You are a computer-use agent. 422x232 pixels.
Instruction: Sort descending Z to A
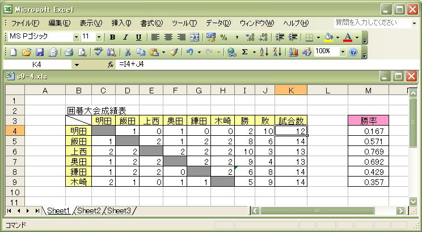277,52
